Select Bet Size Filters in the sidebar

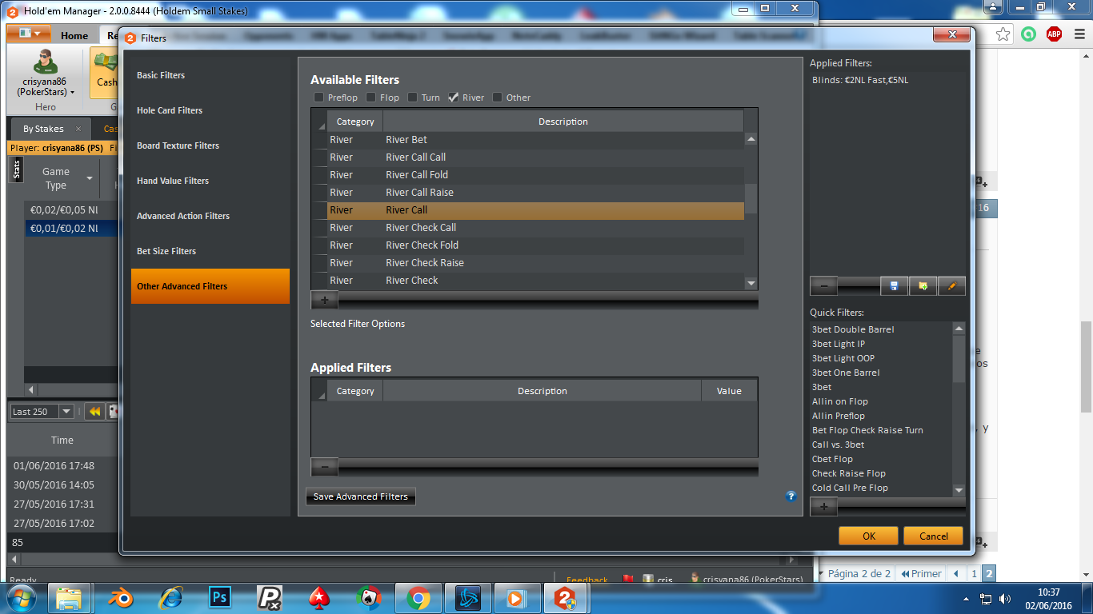210,251
